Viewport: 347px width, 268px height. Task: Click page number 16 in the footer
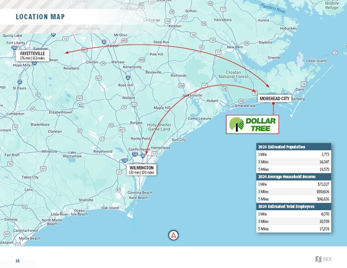(17, 261)
